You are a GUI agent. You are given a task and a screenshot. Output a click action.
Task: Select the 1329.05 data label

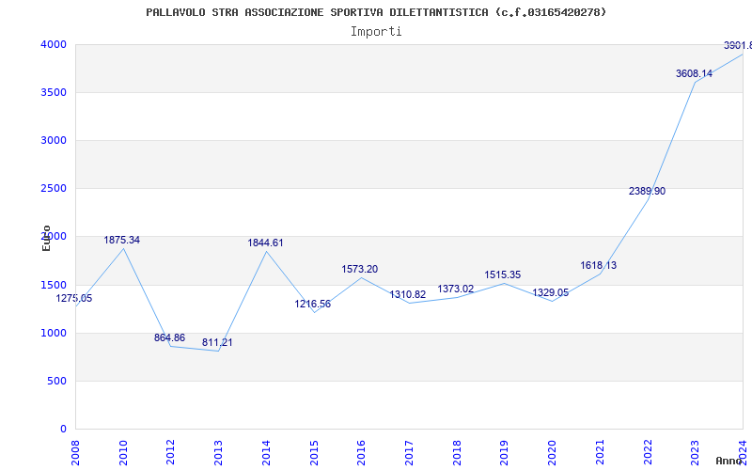[x=551, y=293]
